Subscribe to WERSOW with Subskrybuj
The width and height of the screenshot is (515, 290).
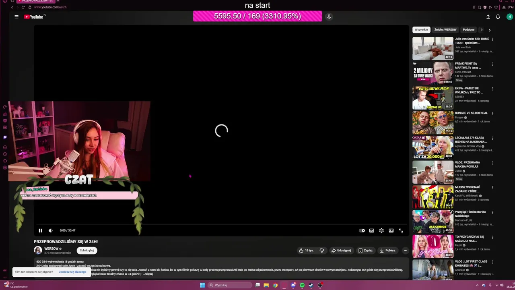click(87, 251)
